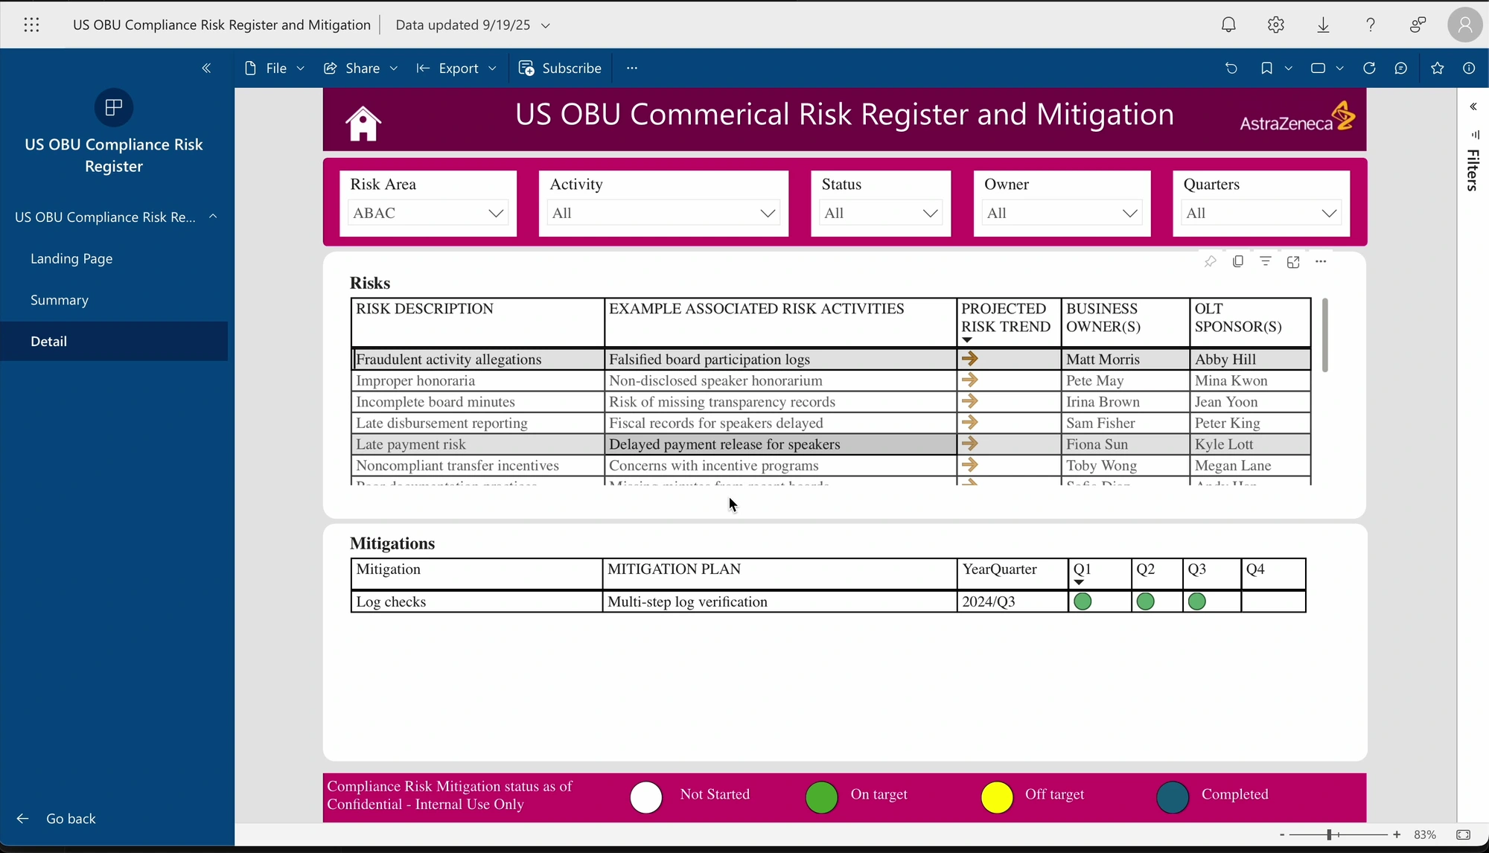Open the Risk Area ABAC dropdown
Screen dimensions: 1489x853
428,213
